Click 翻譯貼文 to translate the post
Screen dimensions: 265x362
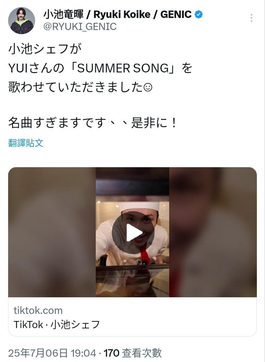26,143
